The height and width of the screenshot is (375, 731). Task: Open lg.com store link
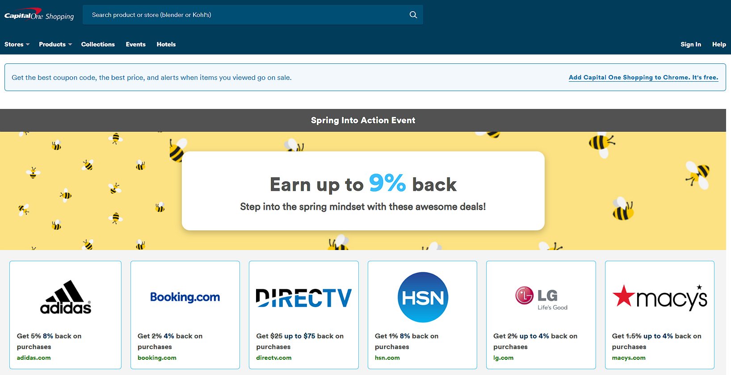point(504,358)
